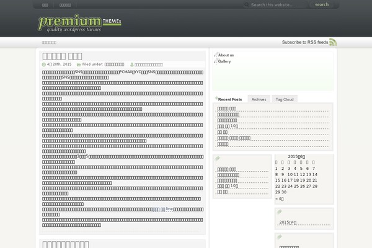Go to previous month link in calendar
Screen dimensions: 372x248
point(279,199)
